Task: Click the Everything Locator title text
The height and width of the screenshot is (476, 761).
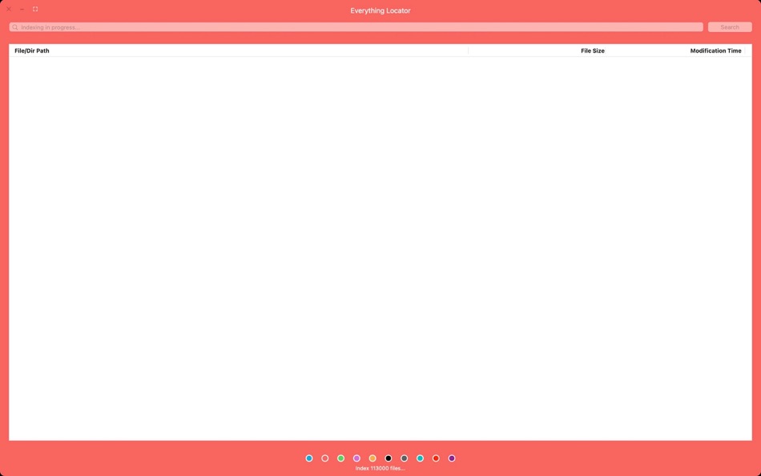Action: [x=380, y=10]
